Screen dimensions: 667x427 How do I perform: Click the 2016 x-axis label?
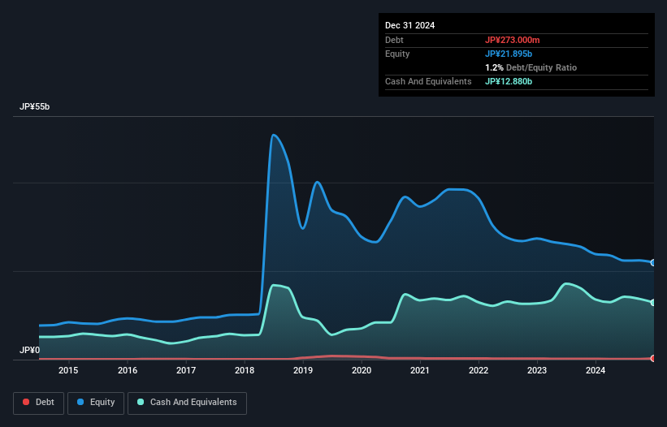click(x=128, y=370)
